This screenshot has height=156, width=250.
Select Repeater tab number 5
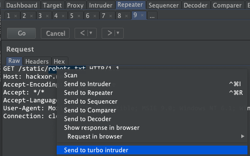click(72, 16)
